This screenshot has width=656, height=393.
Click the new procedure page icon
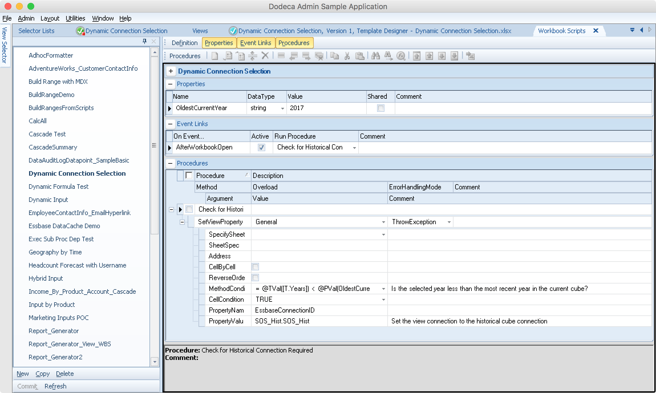[x=215, y=56]
